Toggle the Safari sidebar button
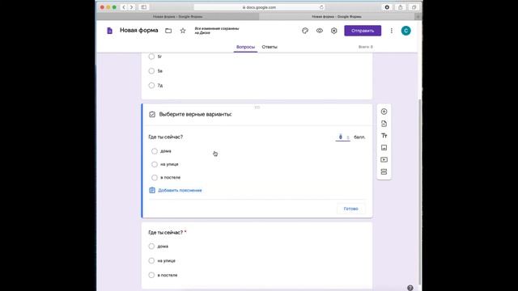This screenshot has height=291, width=518. (x=144, y=7)
